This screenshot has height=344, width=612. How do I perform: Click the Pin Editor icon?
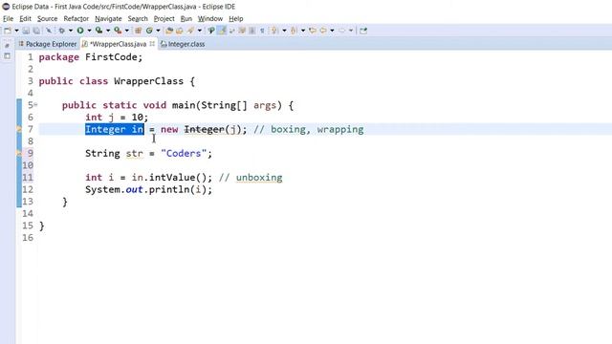point(363,31)
